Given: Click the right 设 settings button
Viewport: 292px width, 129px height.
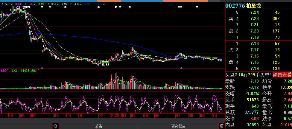Looking at the screenshot, I should tap(221, 126).
